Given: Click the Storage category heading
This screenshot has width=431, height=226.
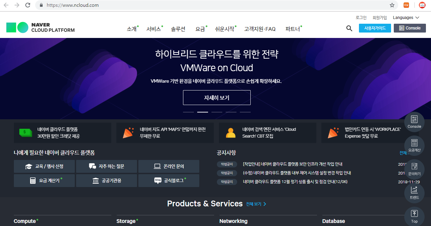Looking at the screenshot, I should click(126, 221).
